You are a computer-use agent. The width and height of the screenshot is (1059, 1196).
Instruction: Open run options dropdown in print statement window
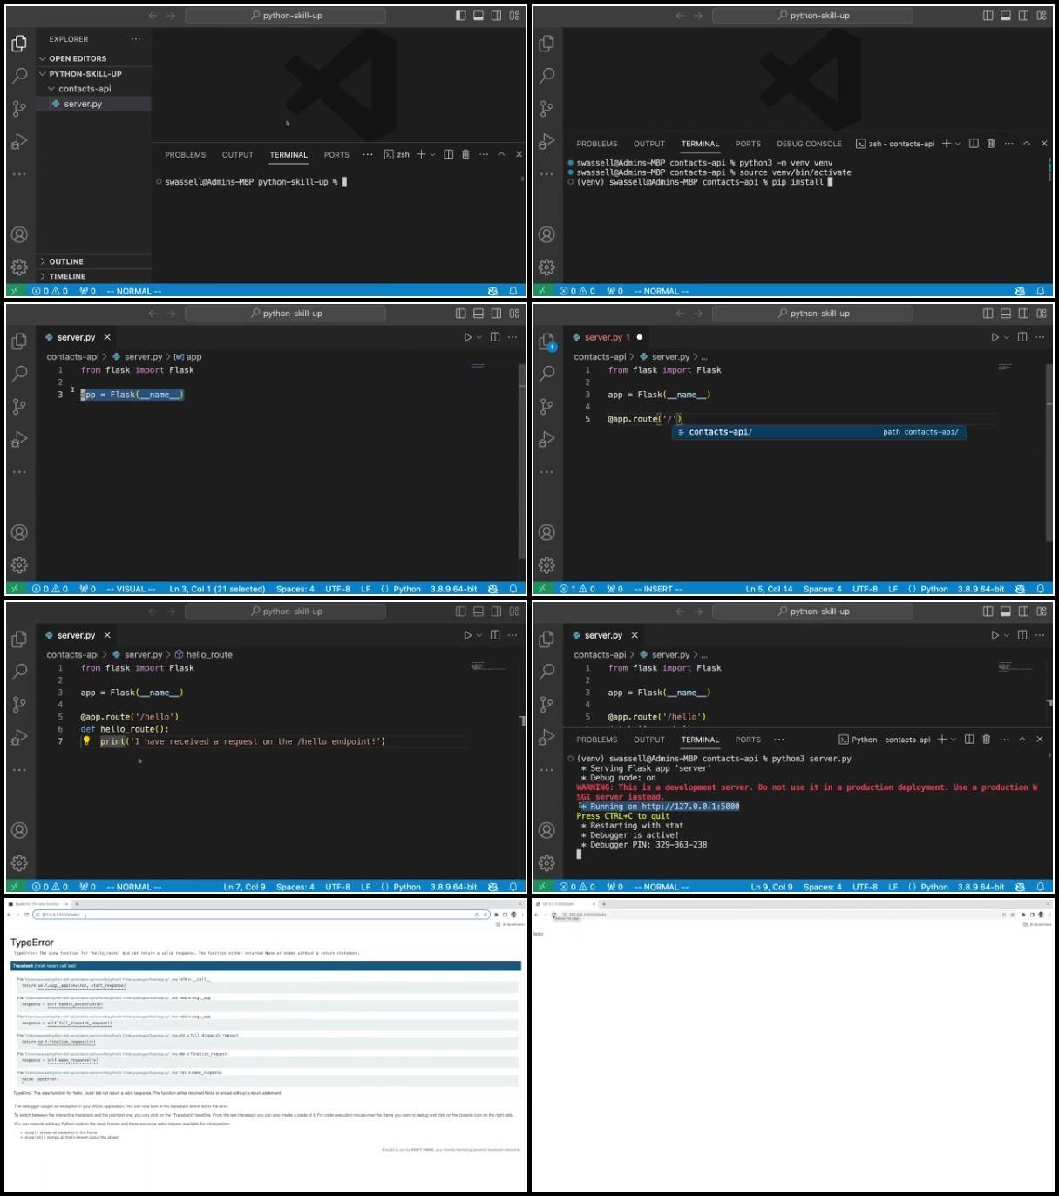479,636
